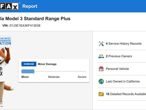Click the Moderate severity label

pyautogui.click(x=54, y=77)
